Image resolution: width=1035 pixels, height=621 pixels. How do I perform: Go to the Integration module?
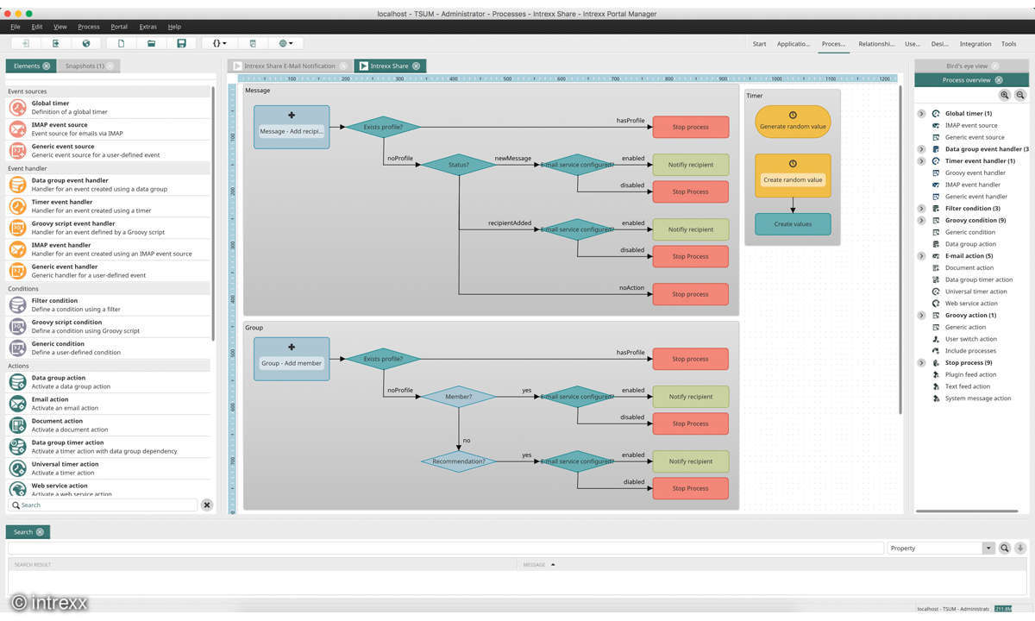pos(975,44)
